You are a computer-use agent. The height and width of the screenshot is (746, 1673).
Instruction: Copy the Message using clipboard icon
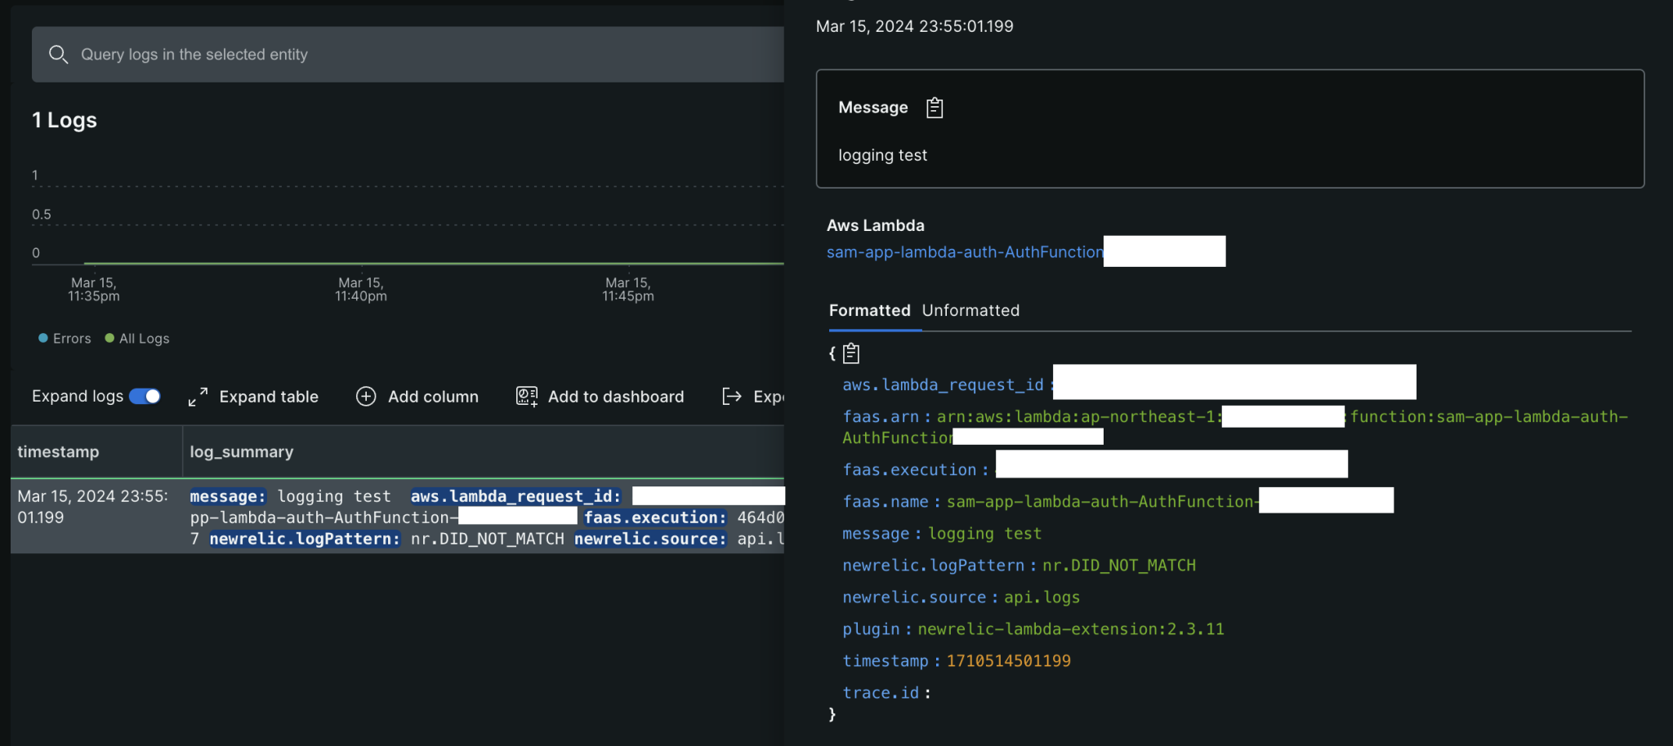935,108
